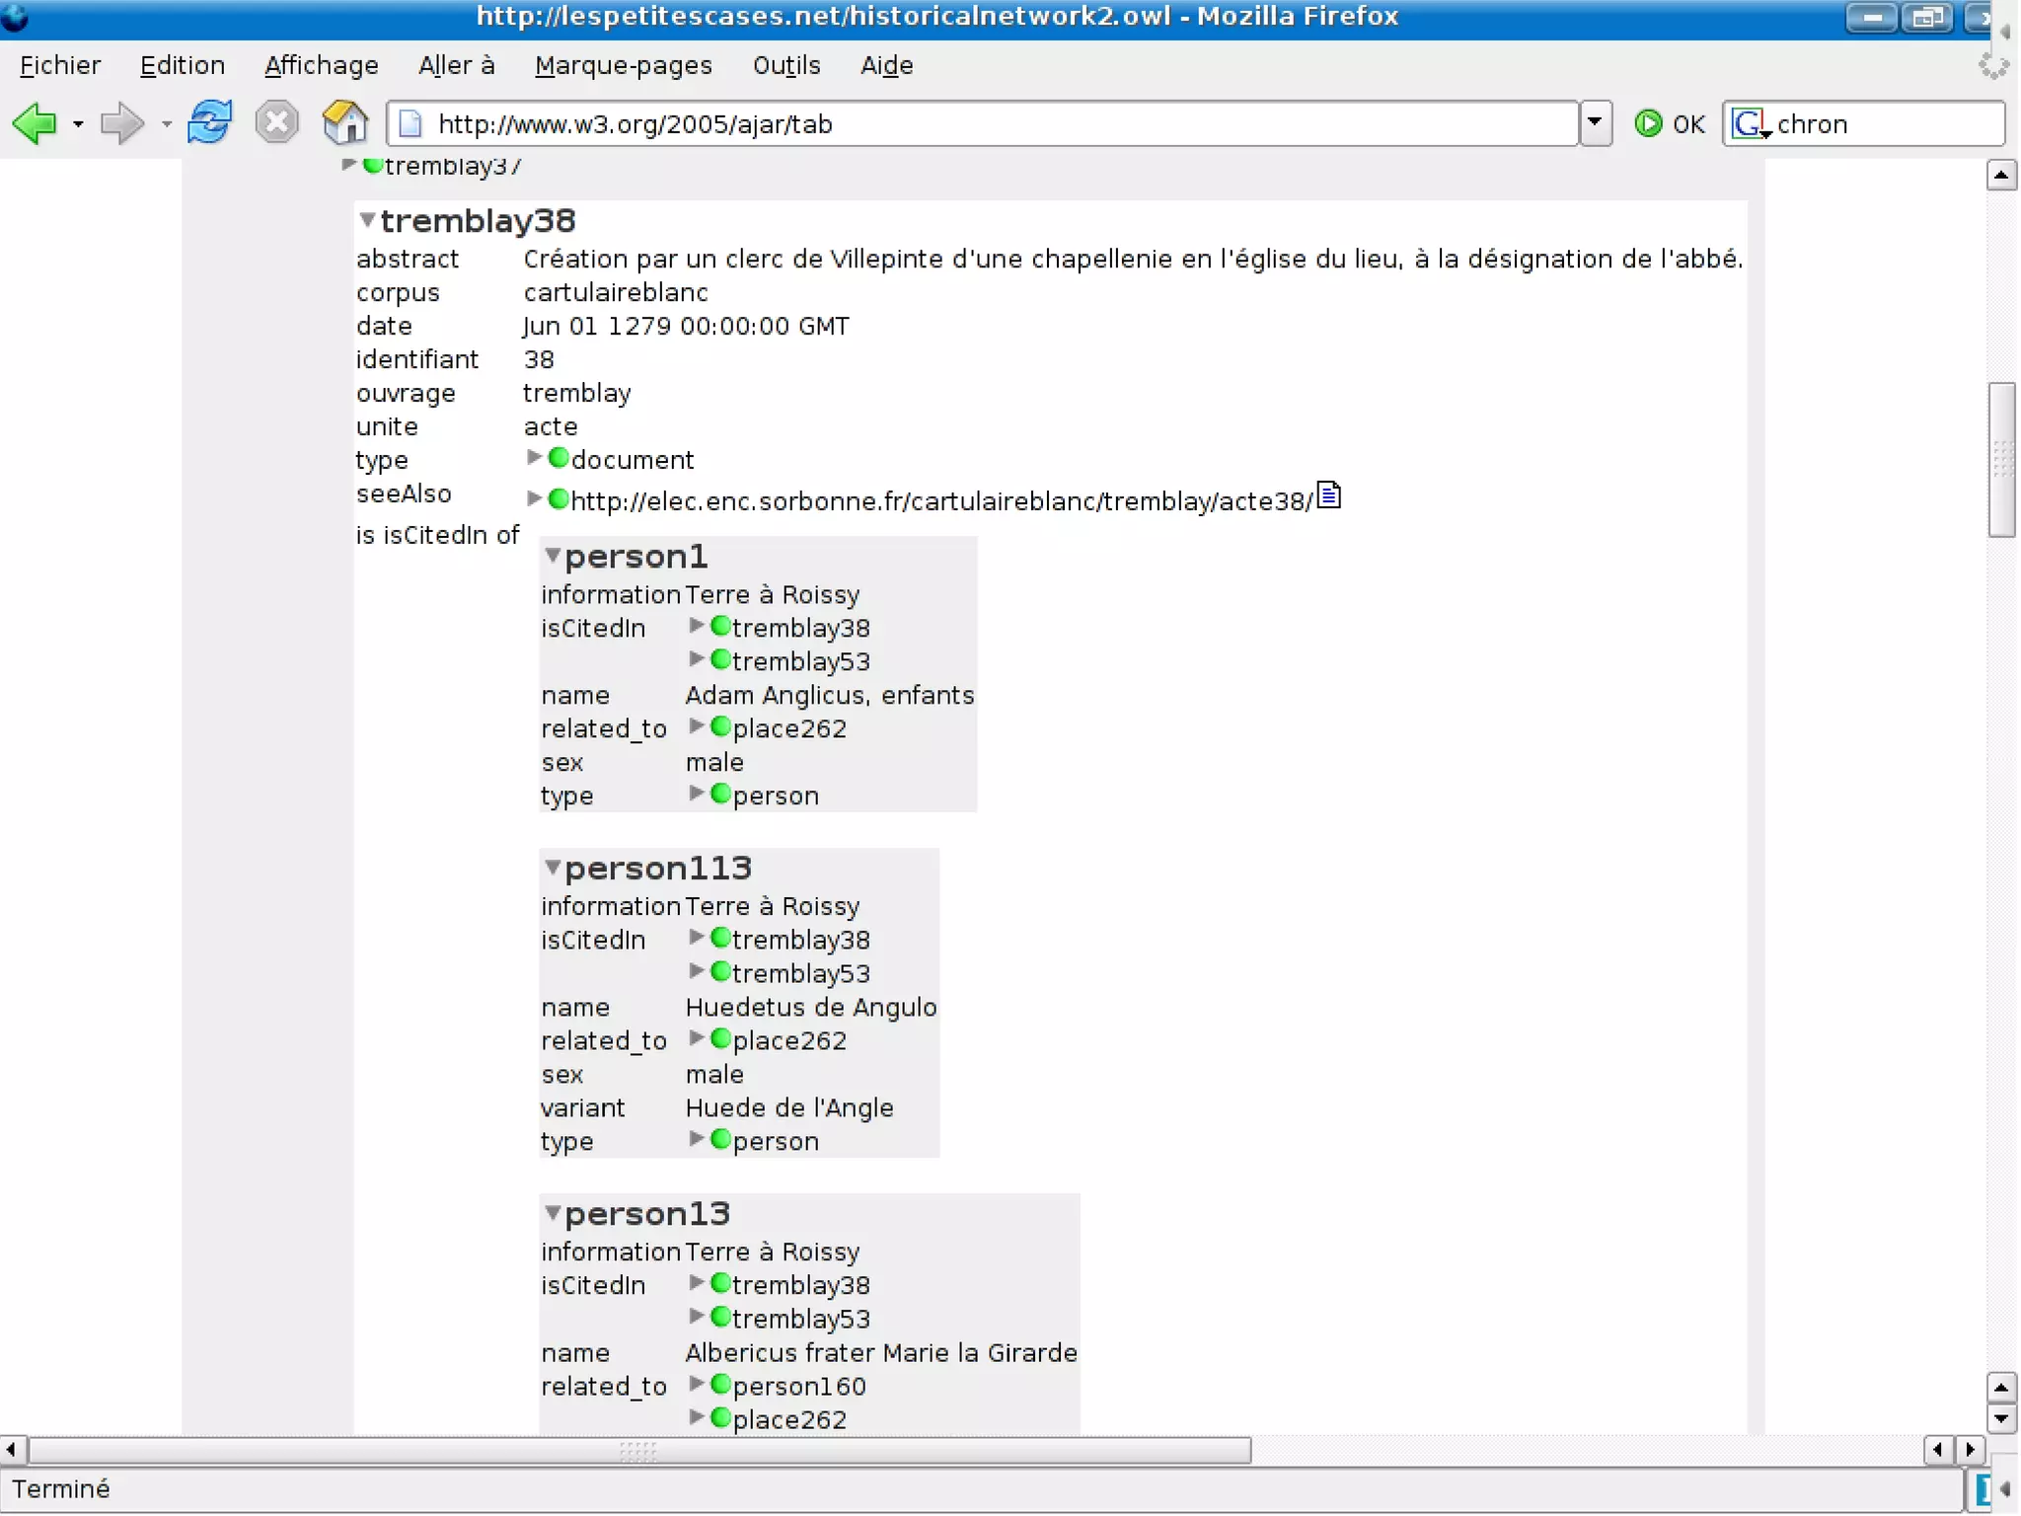Open document icon beside the acte38 URL
Image resolution: width=2021 pixels, height=1516 pixels.
pyautogui.click(x=1329, y=495)
